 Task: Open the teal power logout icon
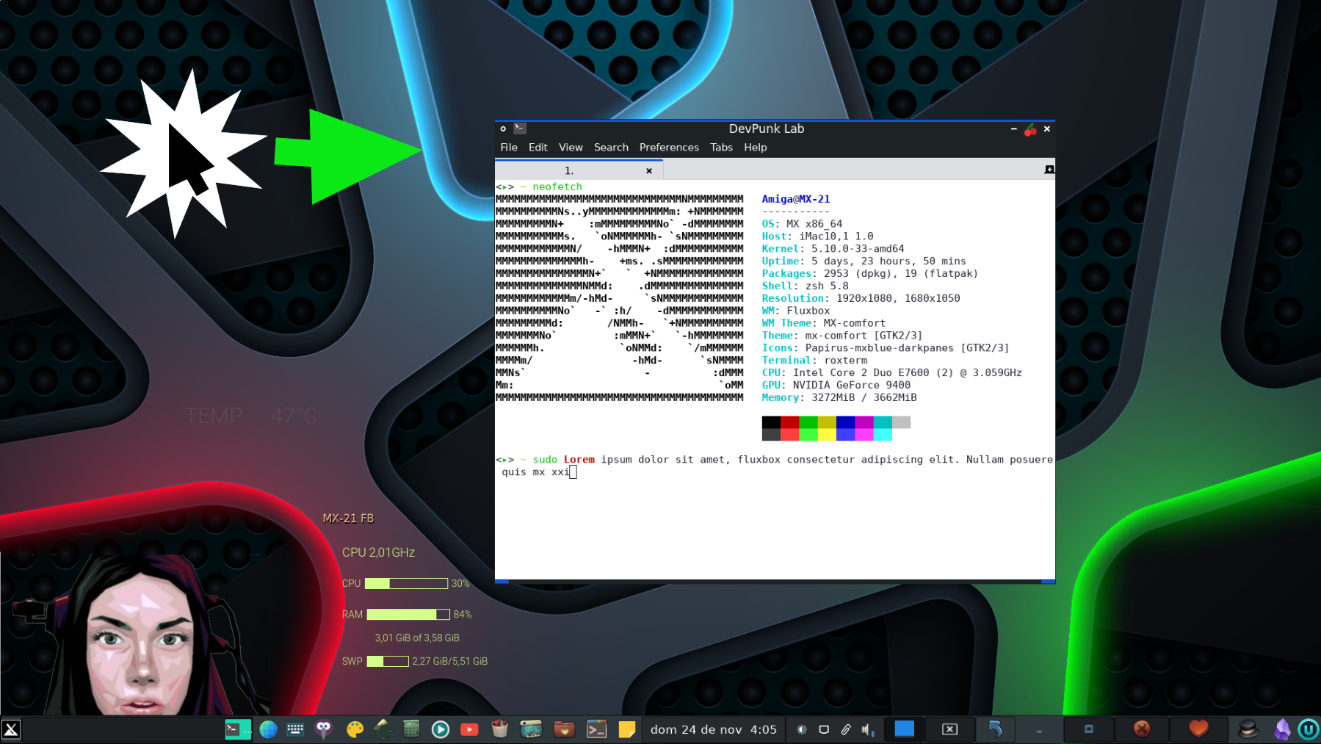pyautogui.click(x=1309, y=729)
